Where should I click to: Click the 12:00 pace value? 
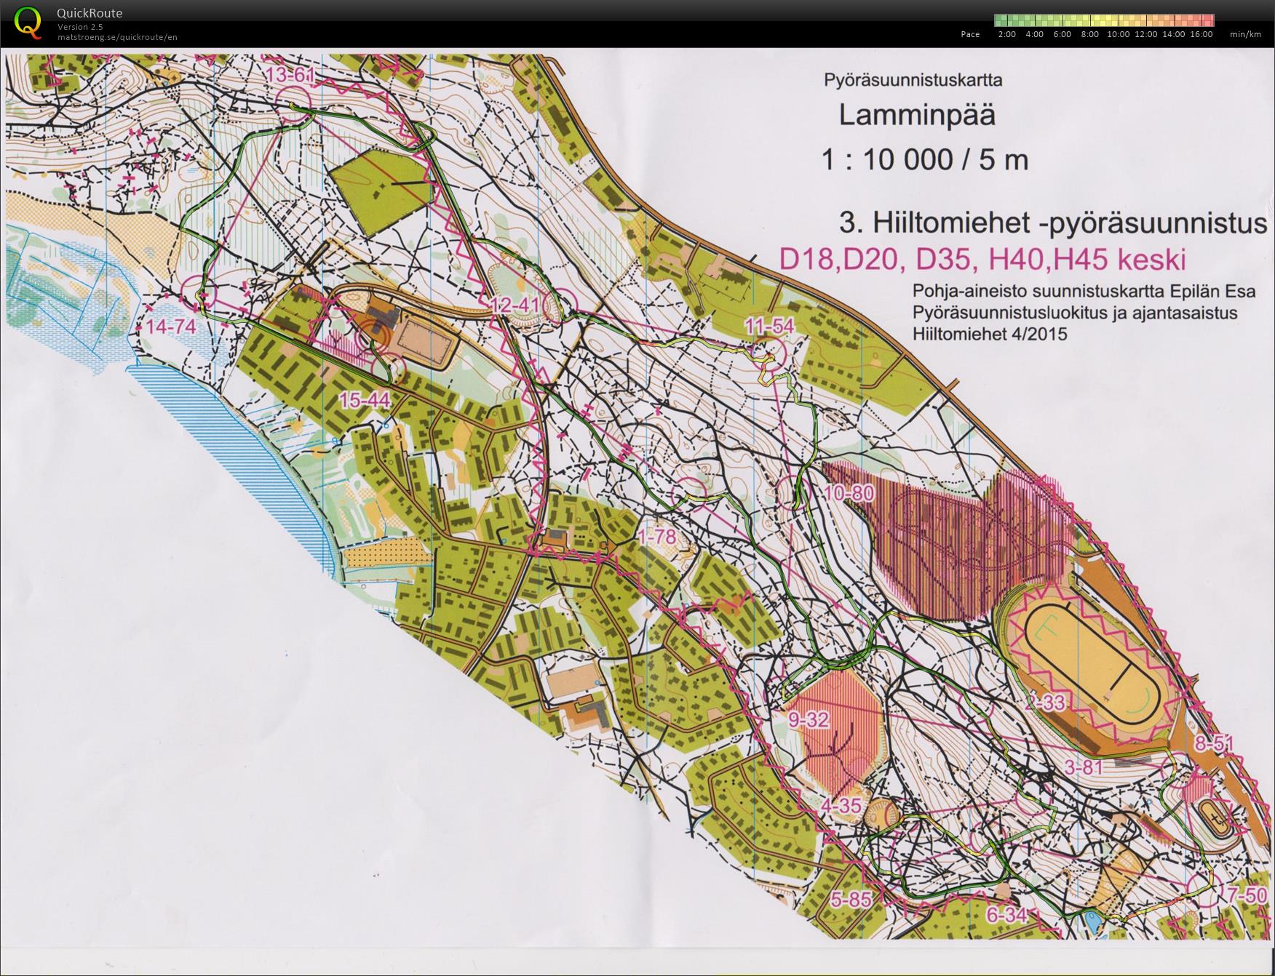[x=1145, y=34]
